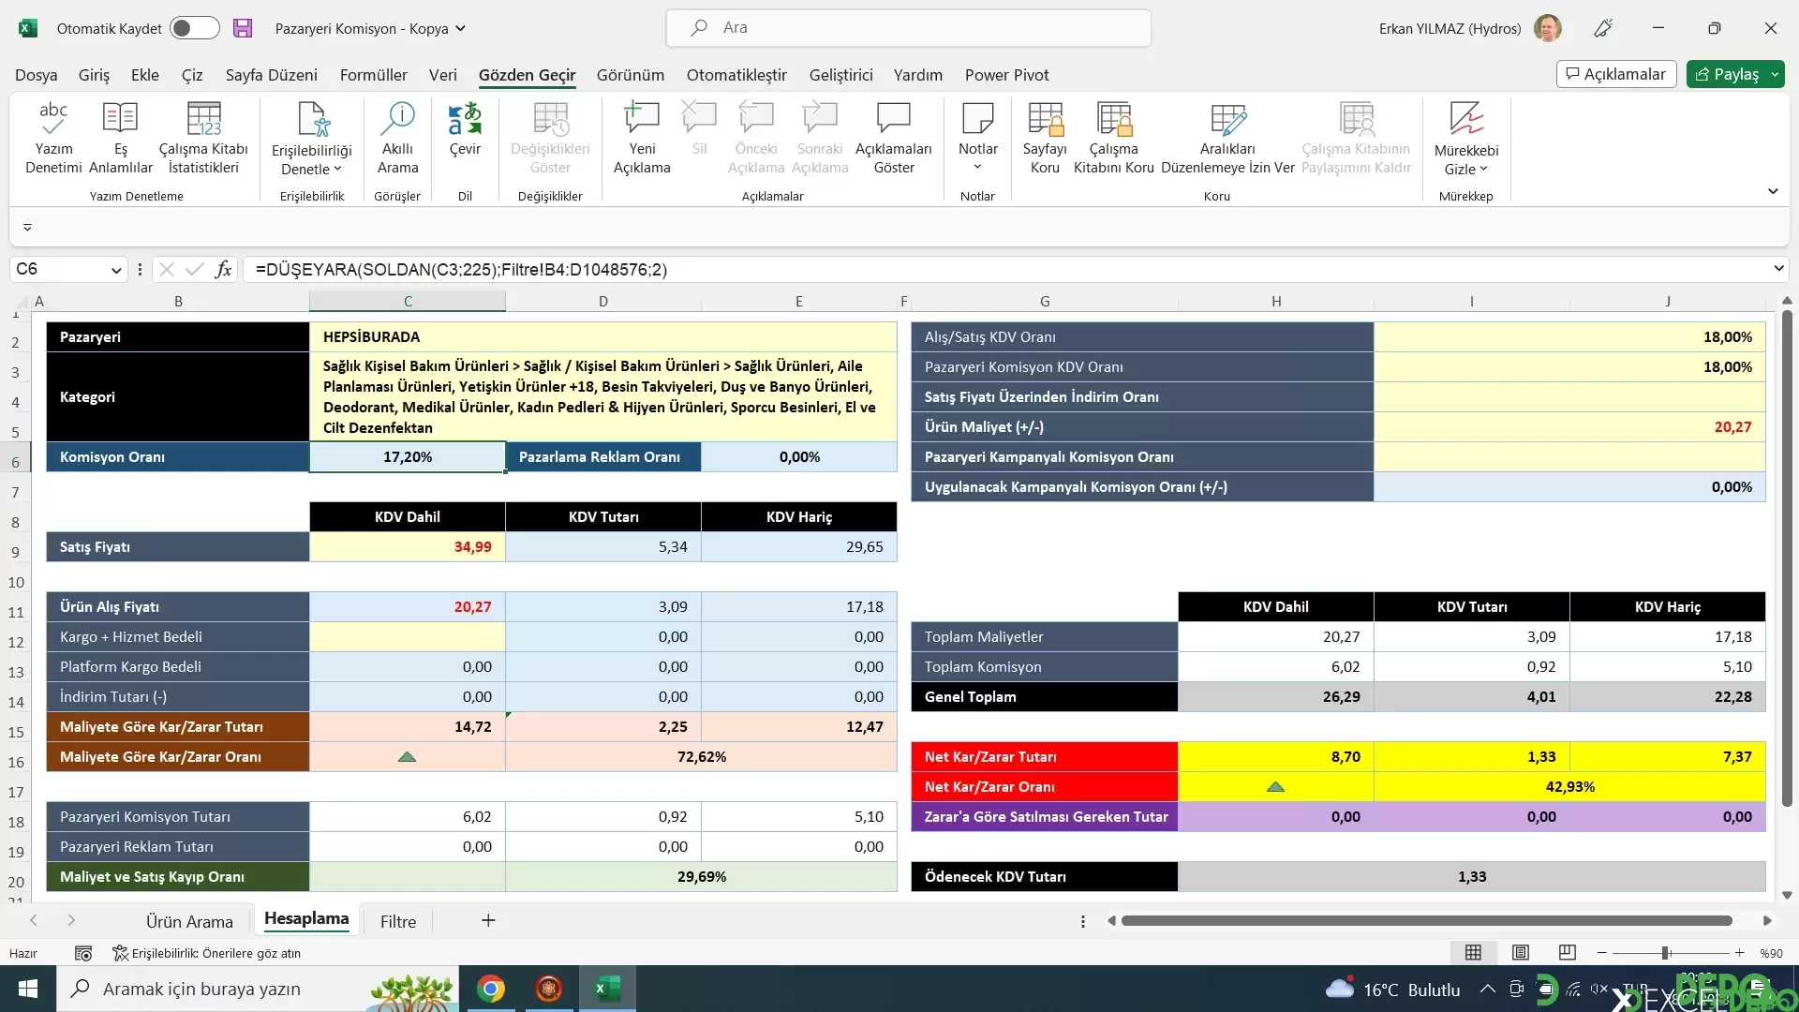The height and width of the screenshot is (1012, 1799).
Task: Expand Mürekkebi Gizle dropdown
Action: click(1483, 170)
